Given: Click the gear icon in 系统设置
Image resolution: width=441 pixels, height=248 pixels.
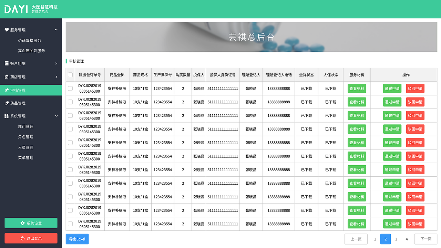Looking at the screenshot, I should pyautogui.click(x=22, y=223).
